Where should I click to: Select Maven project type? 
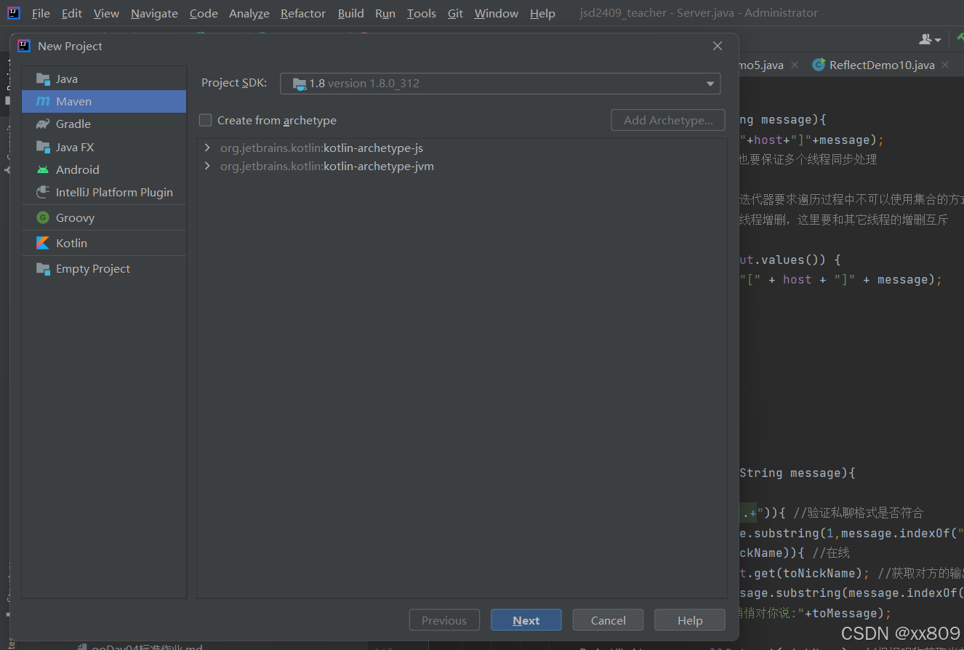[104, 101]
